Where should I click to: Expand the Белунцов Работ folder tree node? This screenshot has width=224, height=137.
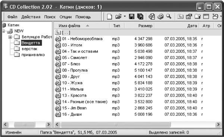[10, 37]
